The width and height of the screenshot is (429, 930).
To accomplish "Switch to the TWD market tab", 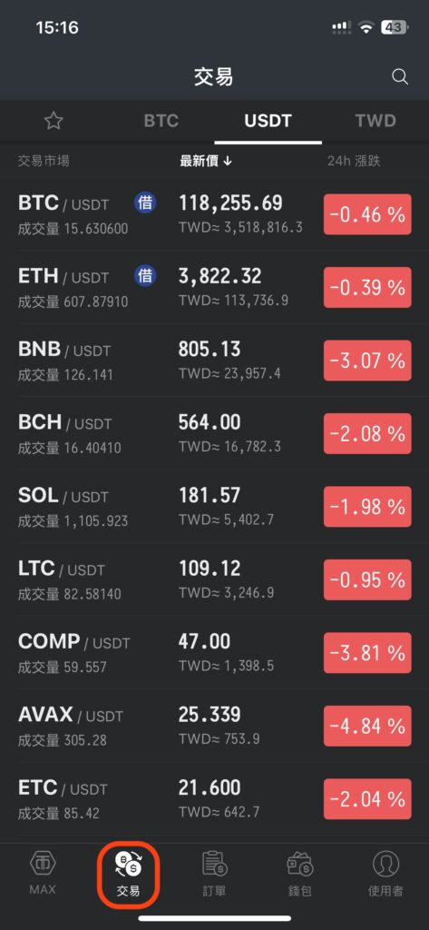I will [375, 121].
